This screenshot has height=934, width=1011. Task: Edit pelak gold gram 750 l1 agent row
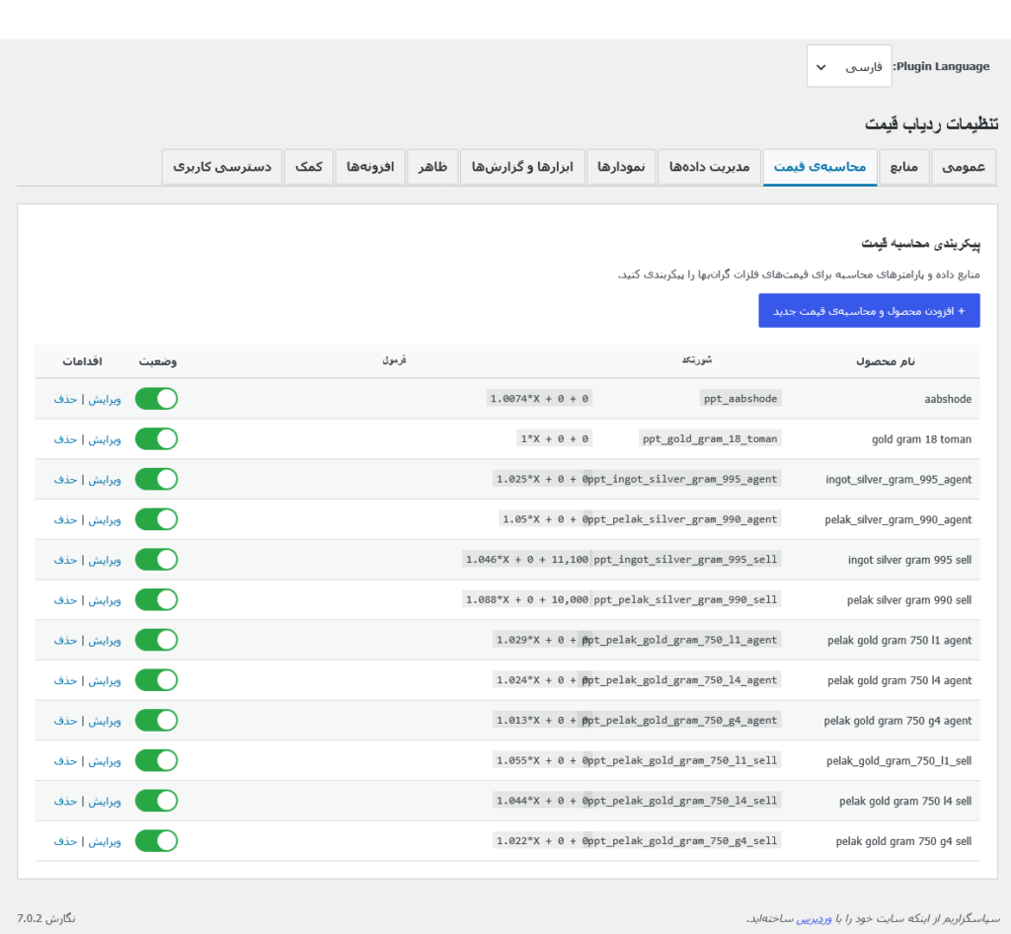pos(105,640)
